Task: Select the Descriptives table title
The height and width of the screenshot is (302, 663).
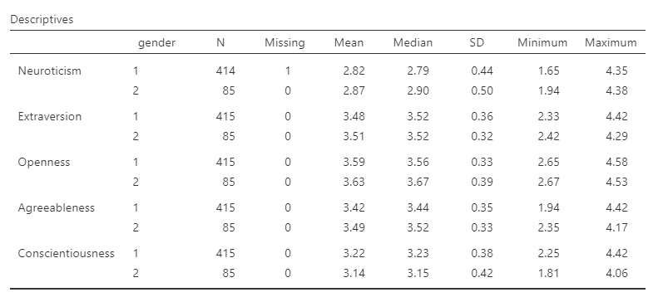Action: (42, 19)
